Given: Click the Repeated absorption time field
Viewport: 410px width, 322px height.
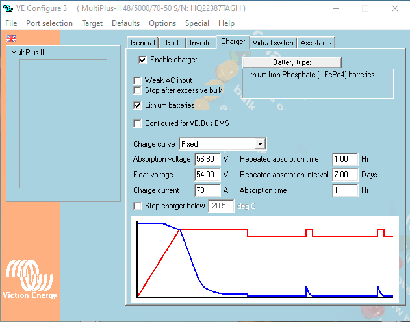Looking at the screenshot, I should 345,159.
